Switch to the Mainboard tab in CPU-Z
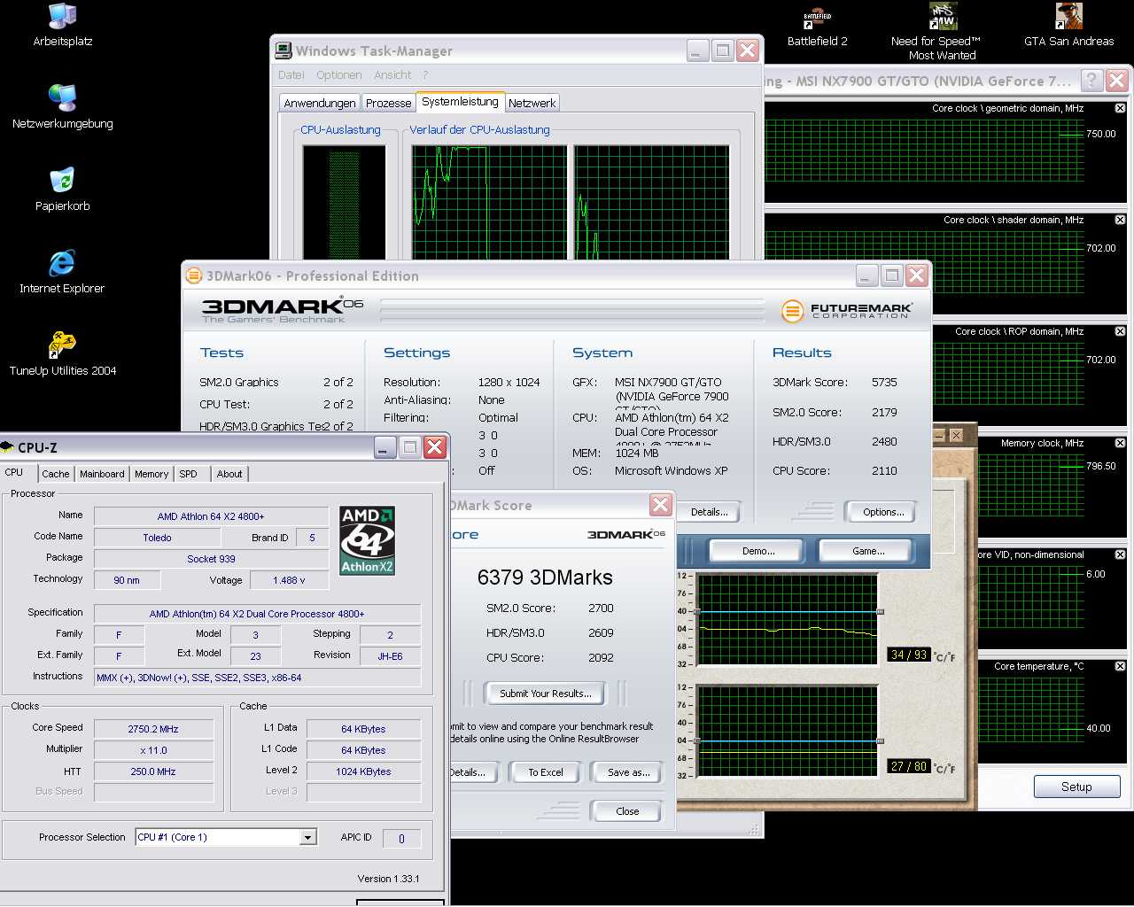The width and height of the screenshot is (1134, 907). tap(102, 474)
